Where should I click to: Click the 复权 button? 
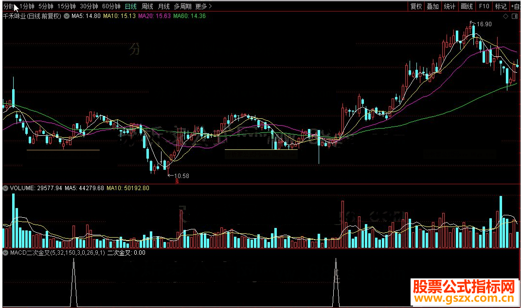click(x=416, y=6)
